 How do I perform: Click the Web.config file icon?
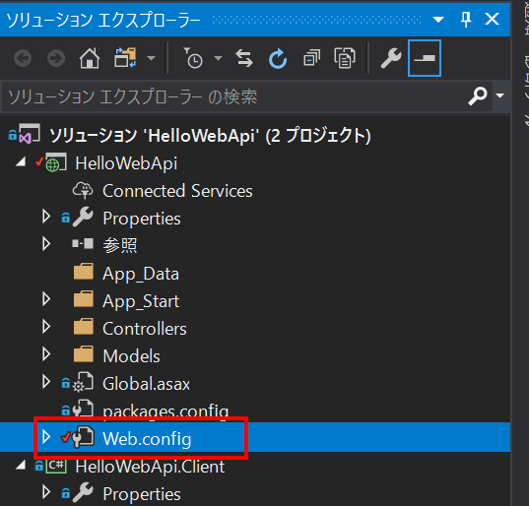click(84, 437)
